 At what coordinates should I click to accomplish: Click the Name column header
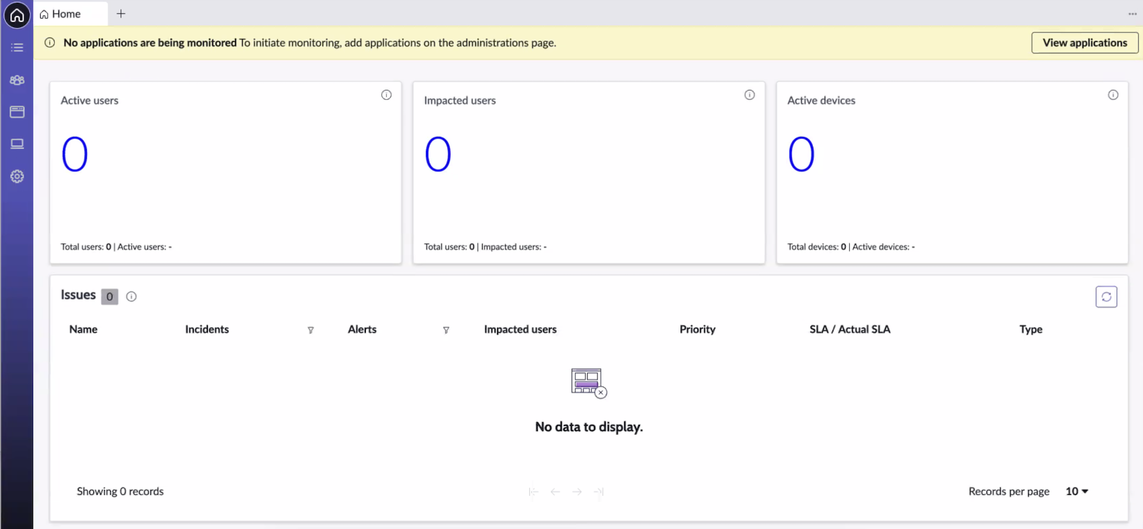83,329
